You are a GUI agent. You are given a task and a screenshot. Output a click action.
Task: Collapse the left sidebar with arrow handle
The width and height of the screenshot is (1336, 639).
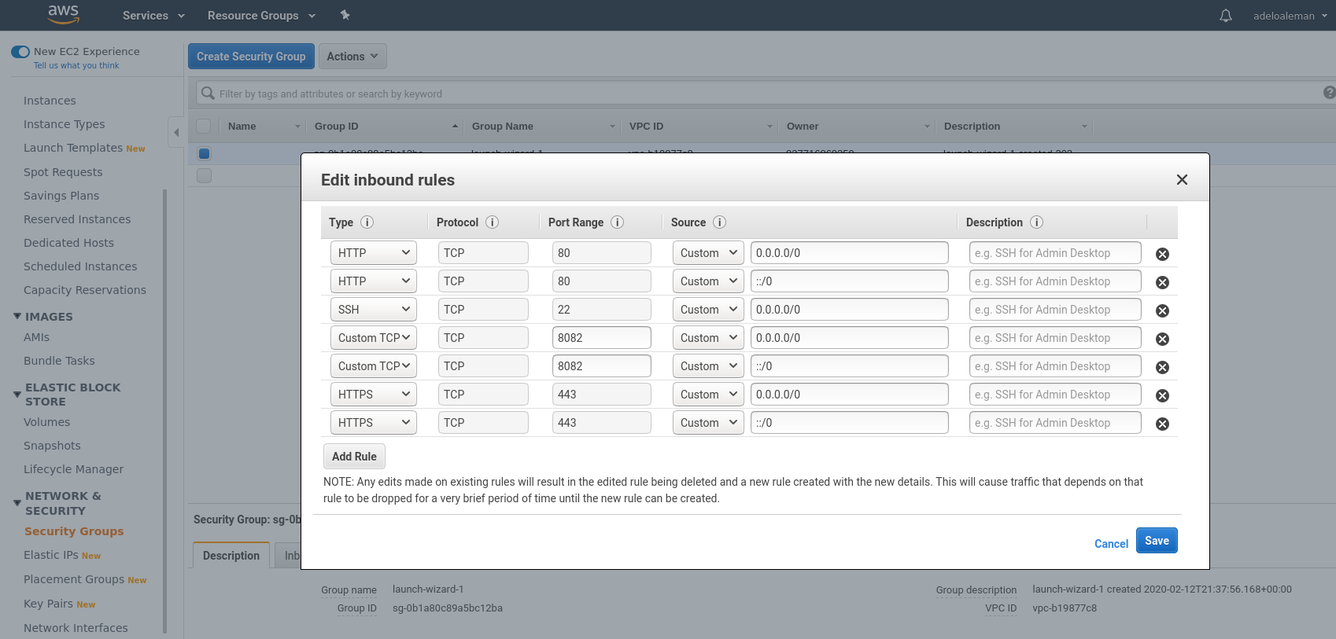pyautogui.click(x=176, y=132)
